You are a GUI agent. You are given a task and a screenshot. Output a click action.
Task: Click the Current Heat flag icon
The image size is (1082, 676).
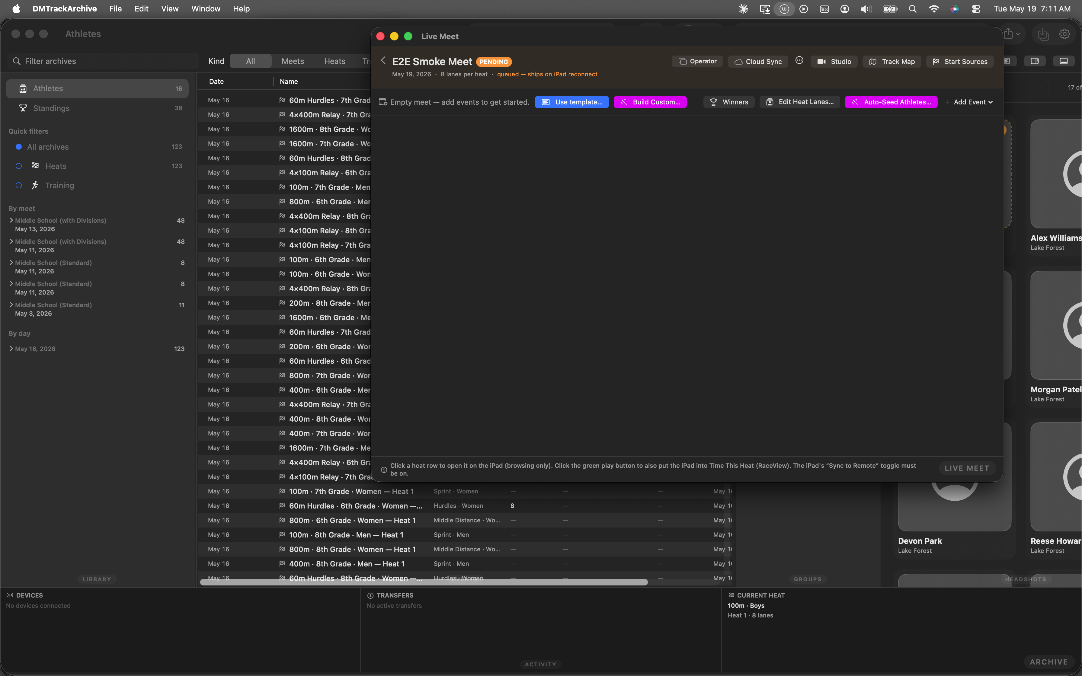[731, 595]
